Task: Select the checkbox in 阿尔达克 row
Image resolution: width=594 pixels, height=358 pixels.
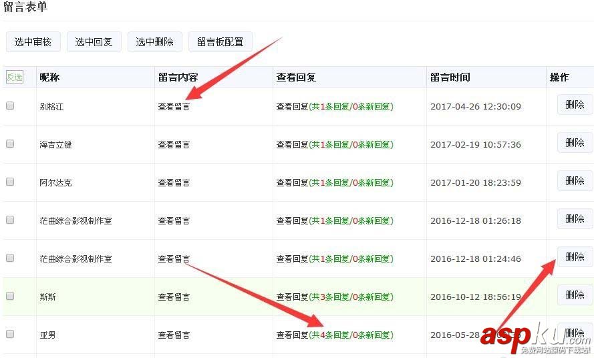Action: [10, 182]
